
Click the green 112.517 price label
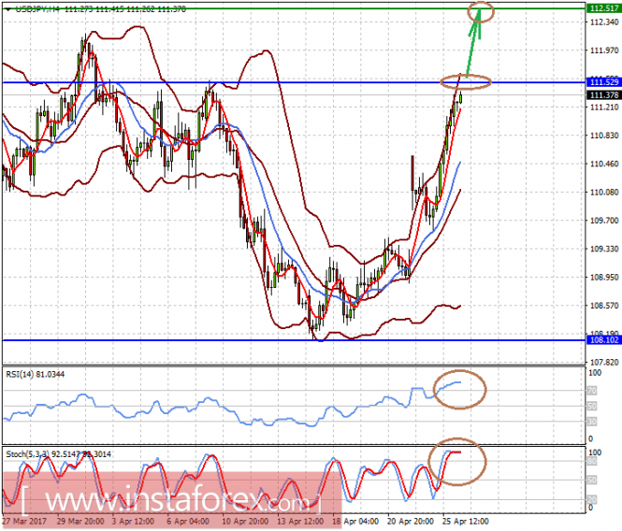[x=603, y=8]
